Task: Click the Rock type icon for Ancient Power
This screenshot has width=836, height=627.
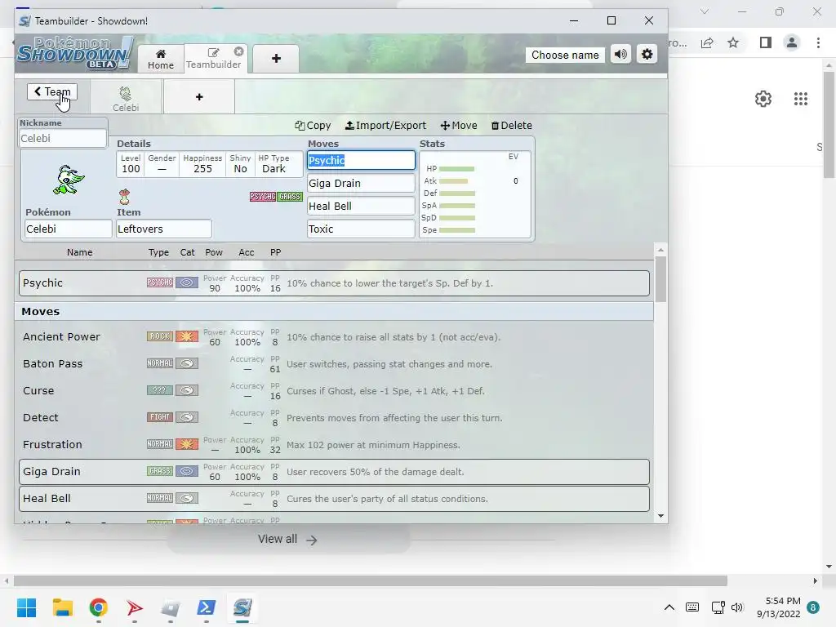Action: [160, 336]
